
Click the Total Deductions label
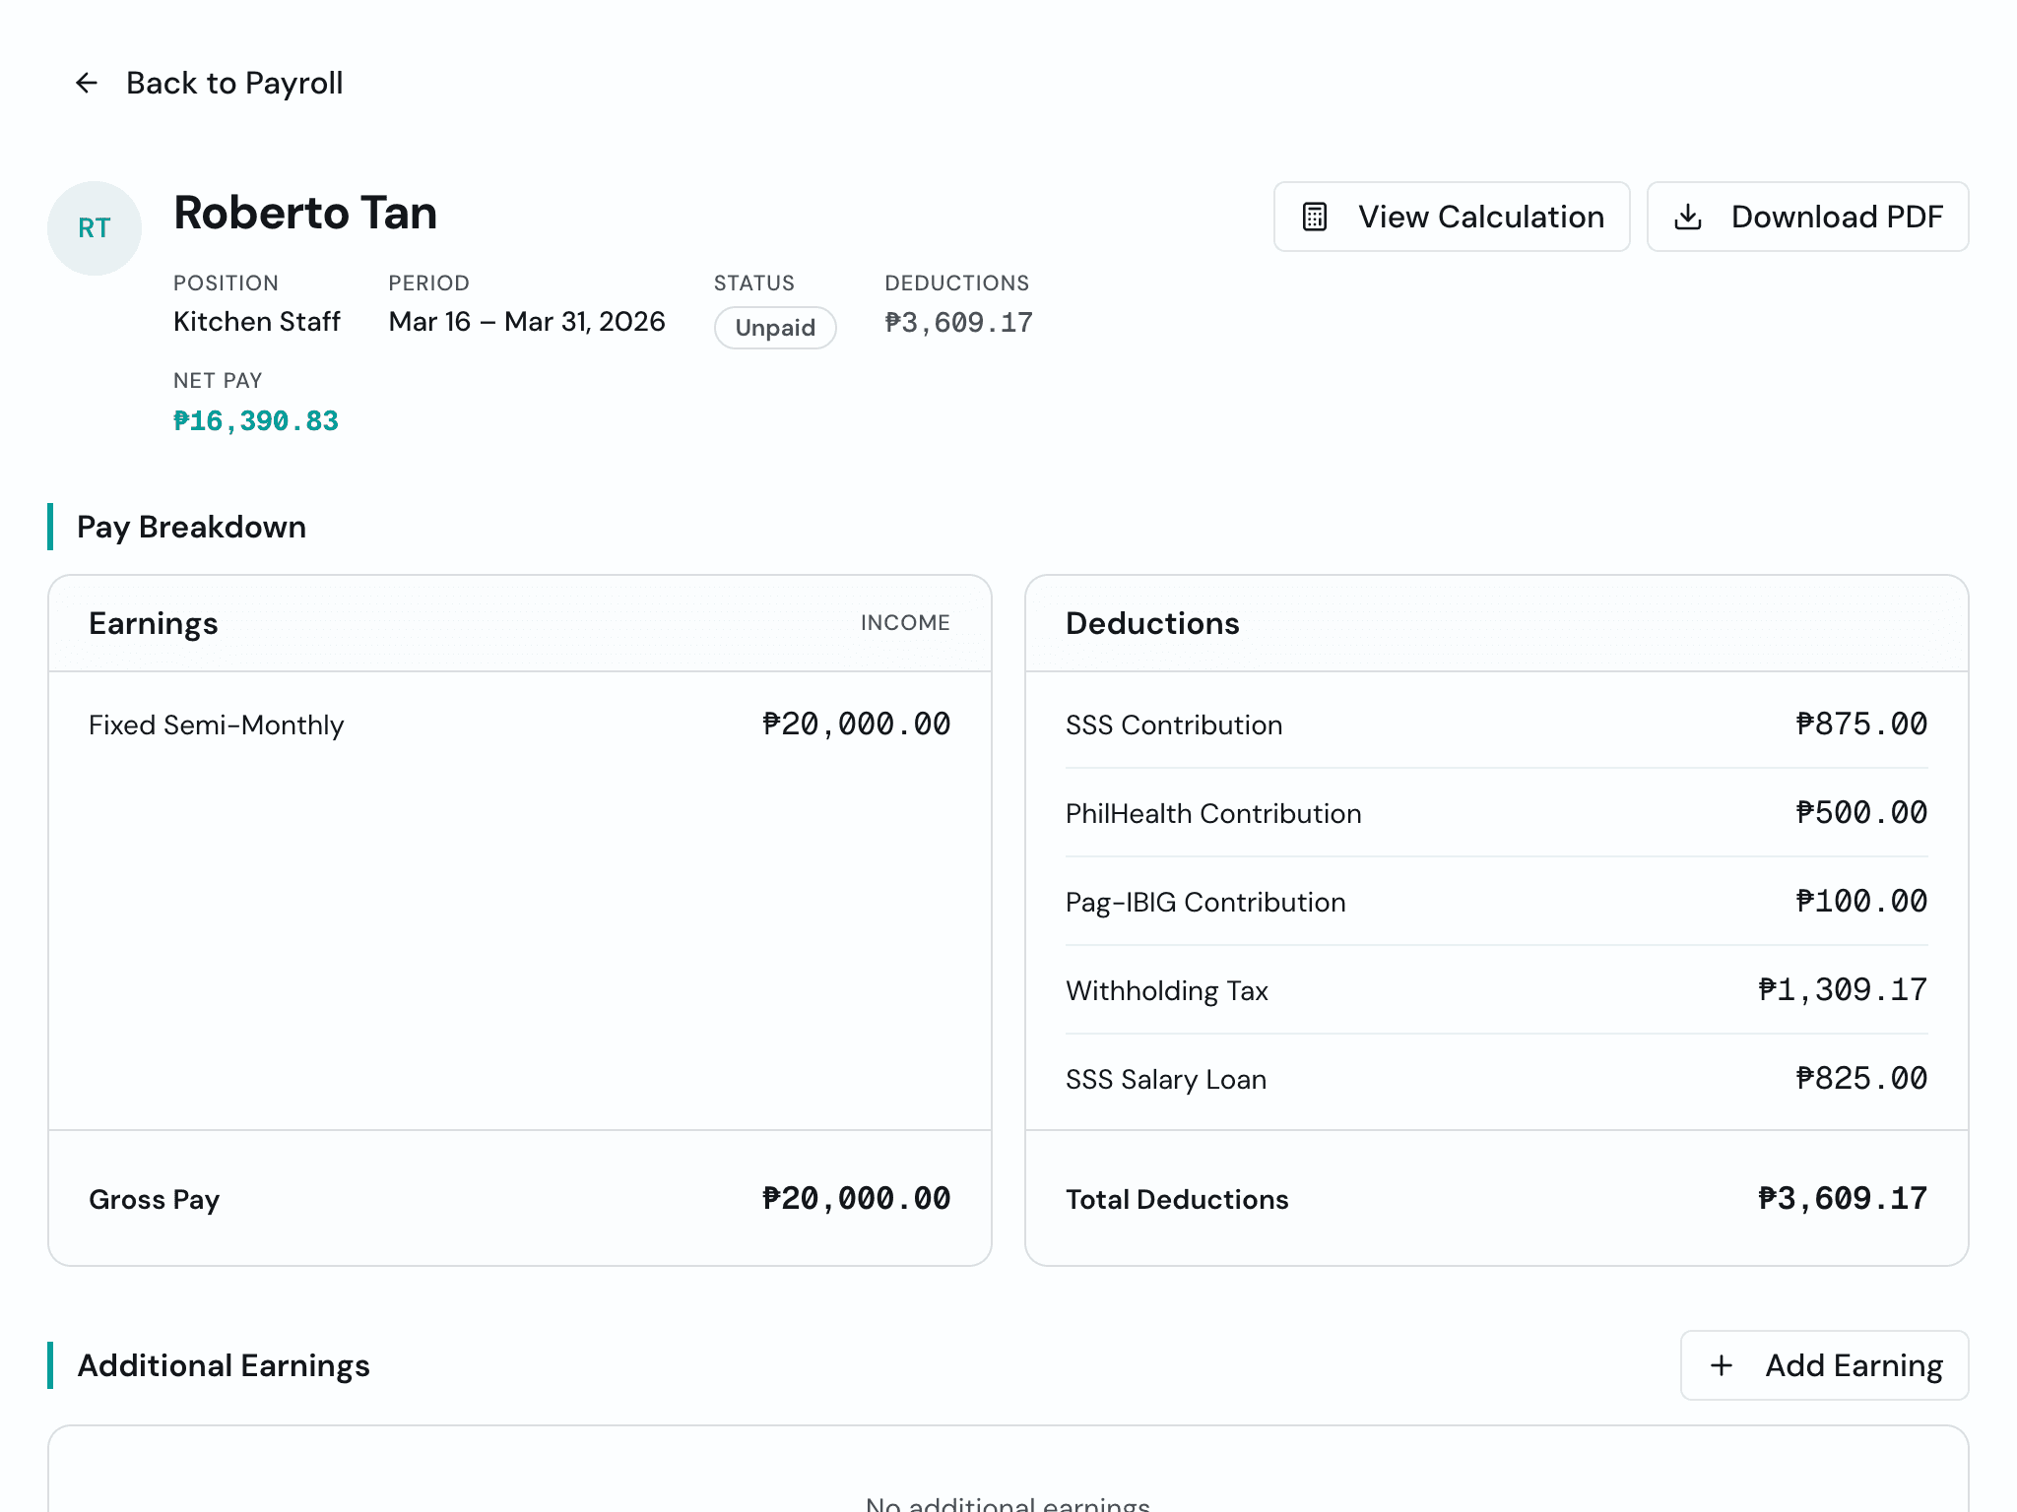coord(1177,1199)
